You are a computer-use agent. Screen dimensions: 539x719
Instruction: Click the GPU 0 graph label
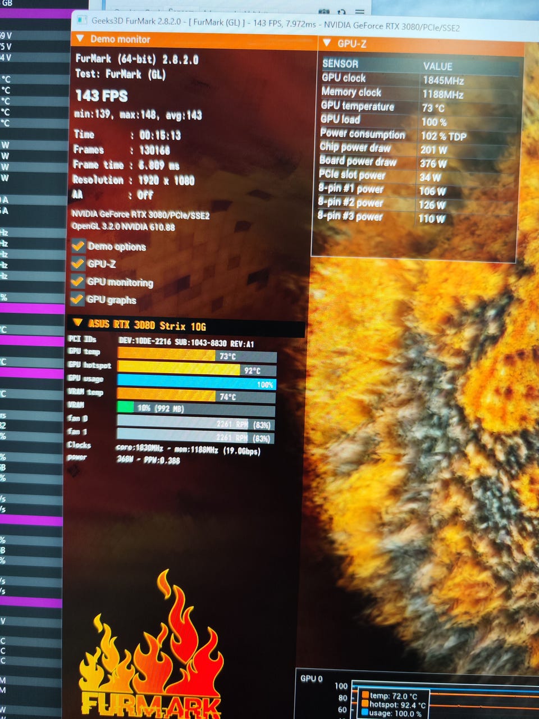coord(312,678)
